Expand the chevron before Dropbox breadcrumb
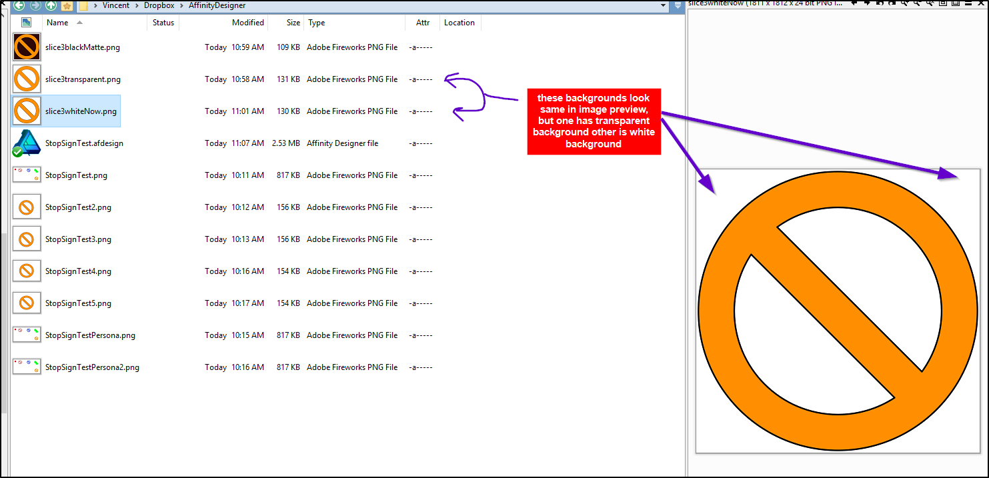The image size is (989, 478). 137,6
